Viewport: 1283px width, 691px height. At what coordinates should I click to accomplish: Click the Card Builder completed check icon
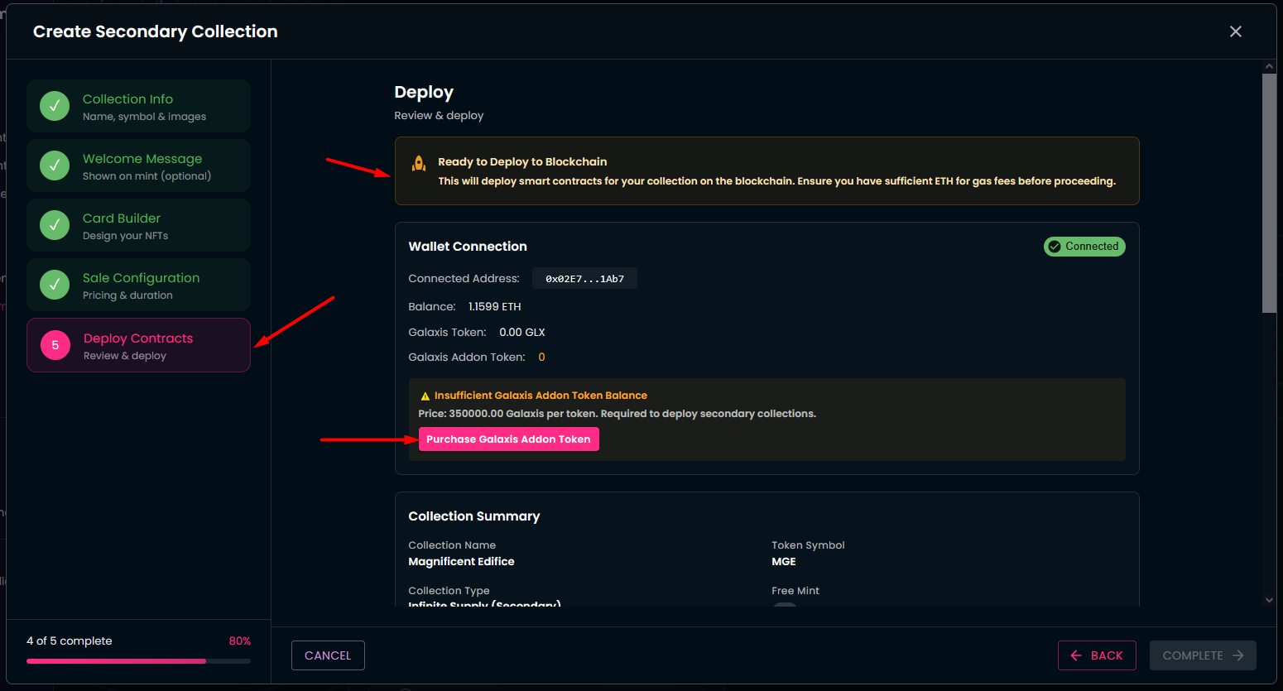point(55,225)
